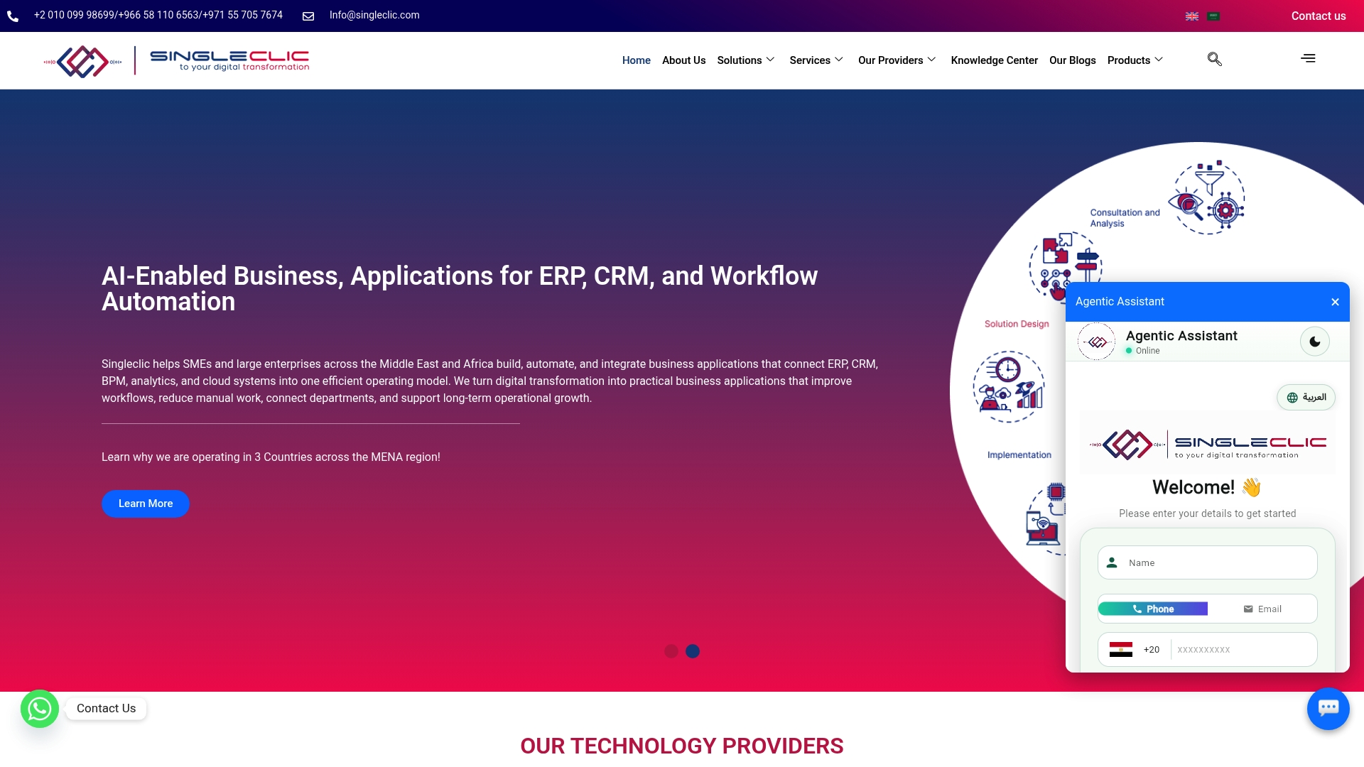Open WhatsApp chat icon
This screenshot has height=767, width=1364.
(40, 709)
